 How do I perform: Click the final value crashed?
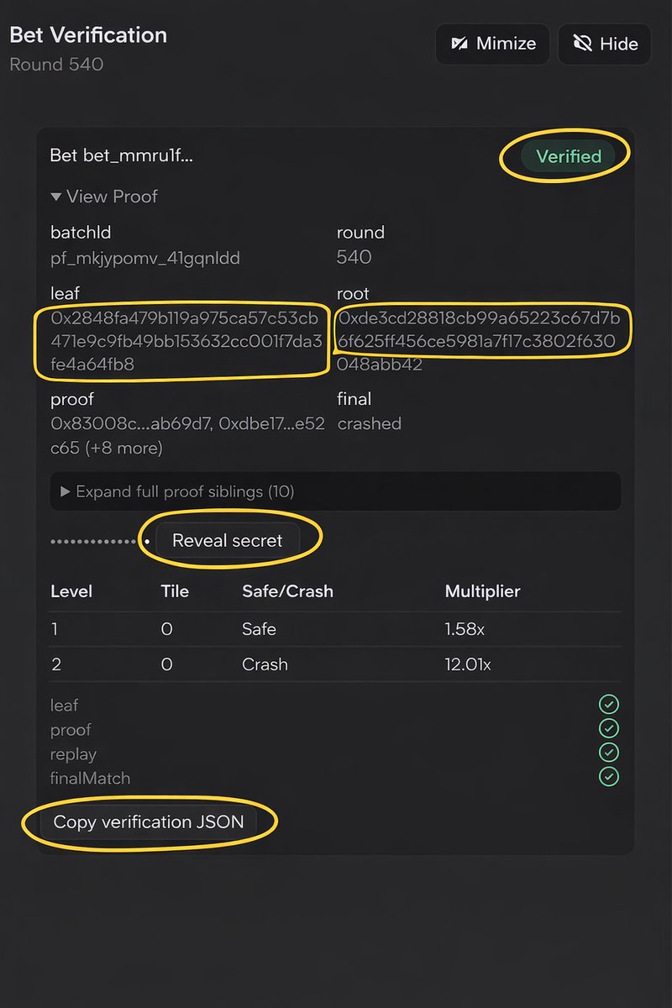click(x=370, y=423)
